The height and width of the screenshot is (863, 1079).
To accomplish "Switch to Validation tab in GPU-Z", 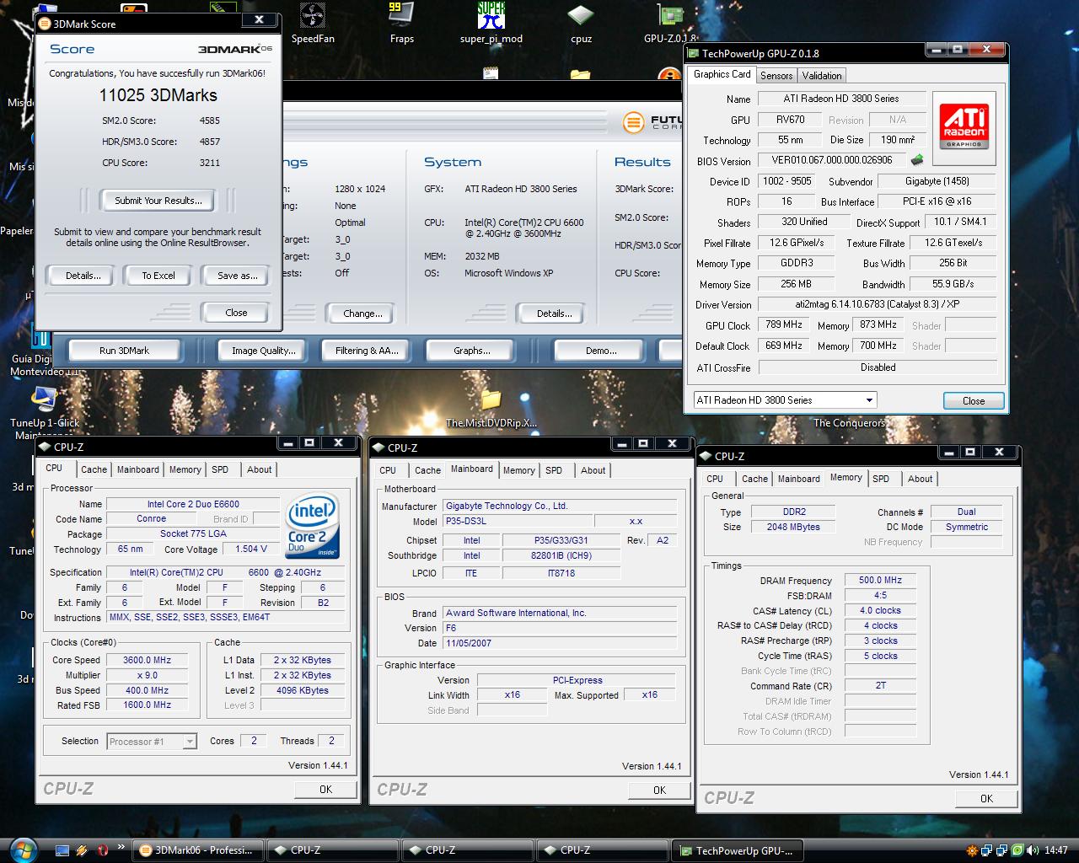I will point(822,76).
